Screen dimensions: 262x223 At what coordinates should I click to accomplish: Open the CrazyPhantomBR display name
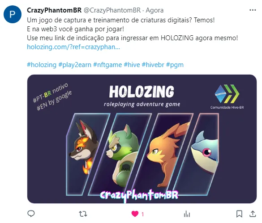click(54, 10)
